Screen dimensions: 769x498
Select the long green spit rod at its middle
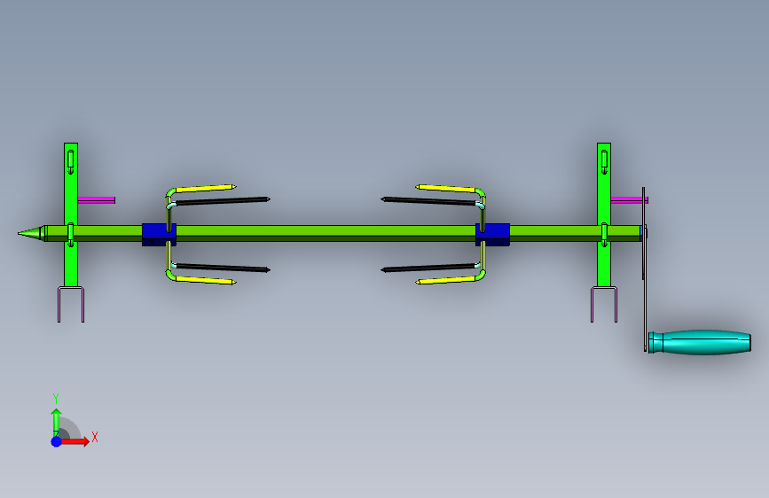click(x=326, y=233)
